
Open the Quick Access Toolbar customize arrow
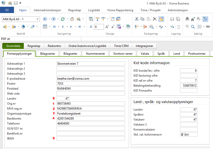click(20, 3)
